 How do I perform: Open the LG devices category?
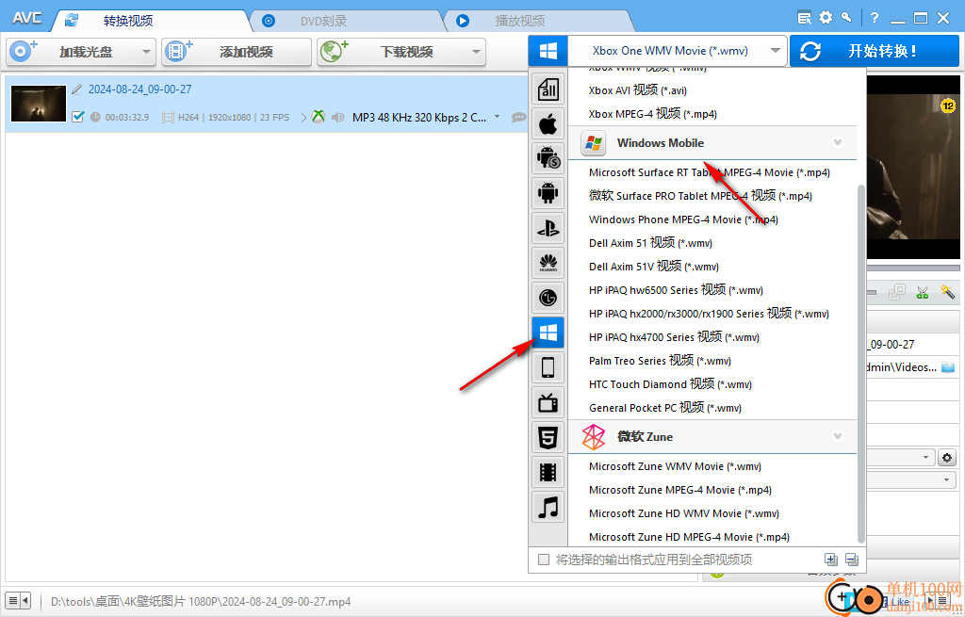click(x=548, y=299)
